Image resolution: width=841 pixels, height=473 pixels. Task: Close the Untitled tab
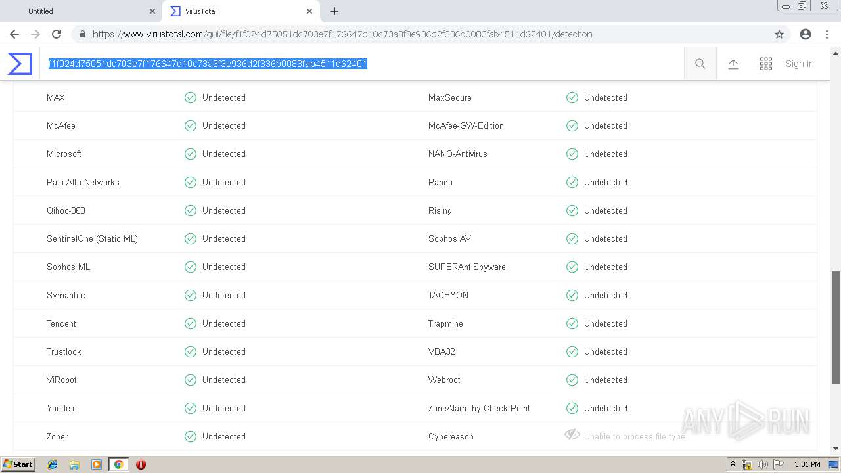coord(152,11)
